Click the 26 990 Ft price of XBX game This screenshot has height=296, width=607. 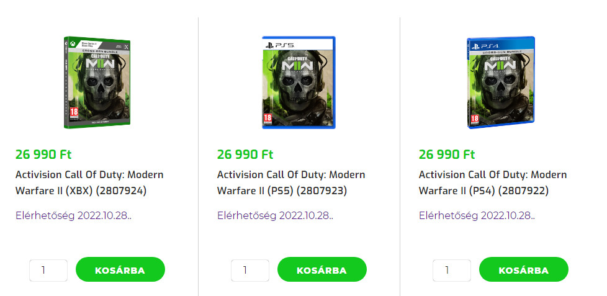[x=43, y=155]
